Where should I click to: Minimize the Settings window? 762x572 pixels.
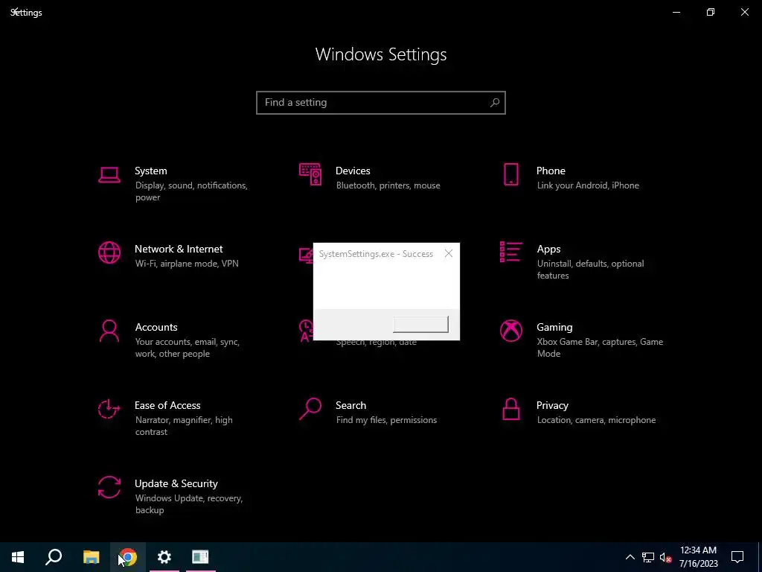(676, 12)
